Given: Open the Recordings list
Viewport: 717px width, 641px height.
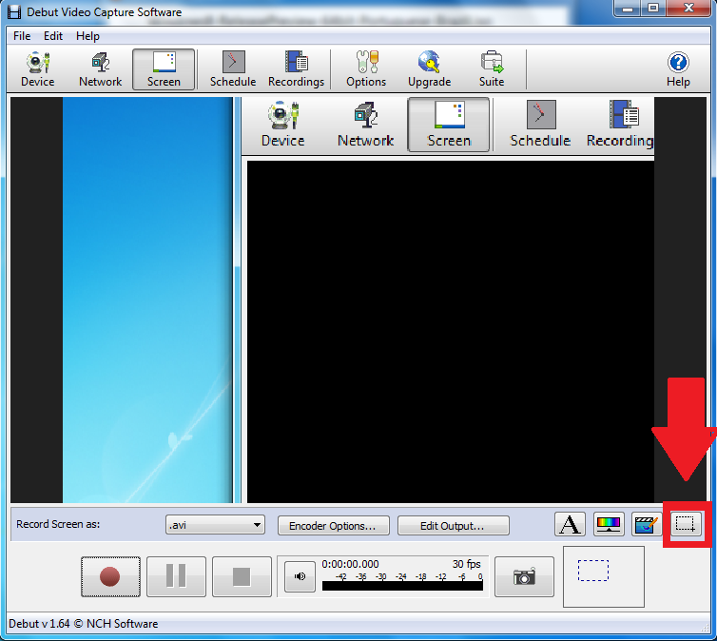Looking at the screenshot, I should click(296, 69).
